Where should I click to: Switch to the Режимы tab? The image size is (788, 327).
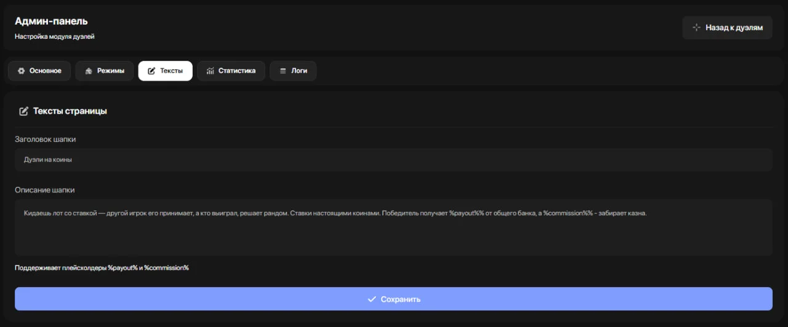[x=105, y=71]
